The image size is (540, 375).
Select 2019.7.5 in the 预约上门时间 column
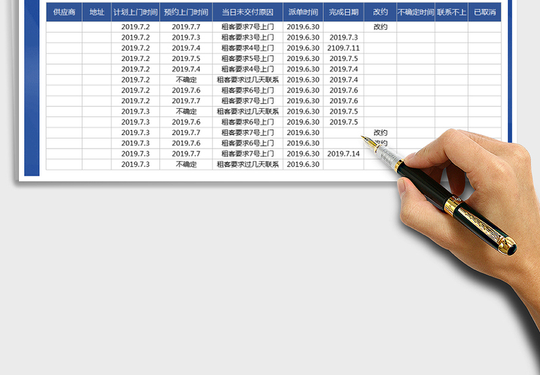click(186, 59)
